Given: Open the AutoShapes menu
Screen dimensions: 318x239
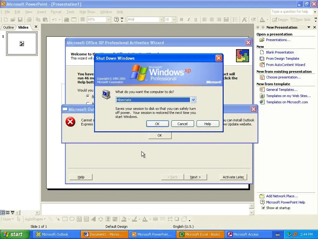Looking at the screenshot, I should 35,219.
